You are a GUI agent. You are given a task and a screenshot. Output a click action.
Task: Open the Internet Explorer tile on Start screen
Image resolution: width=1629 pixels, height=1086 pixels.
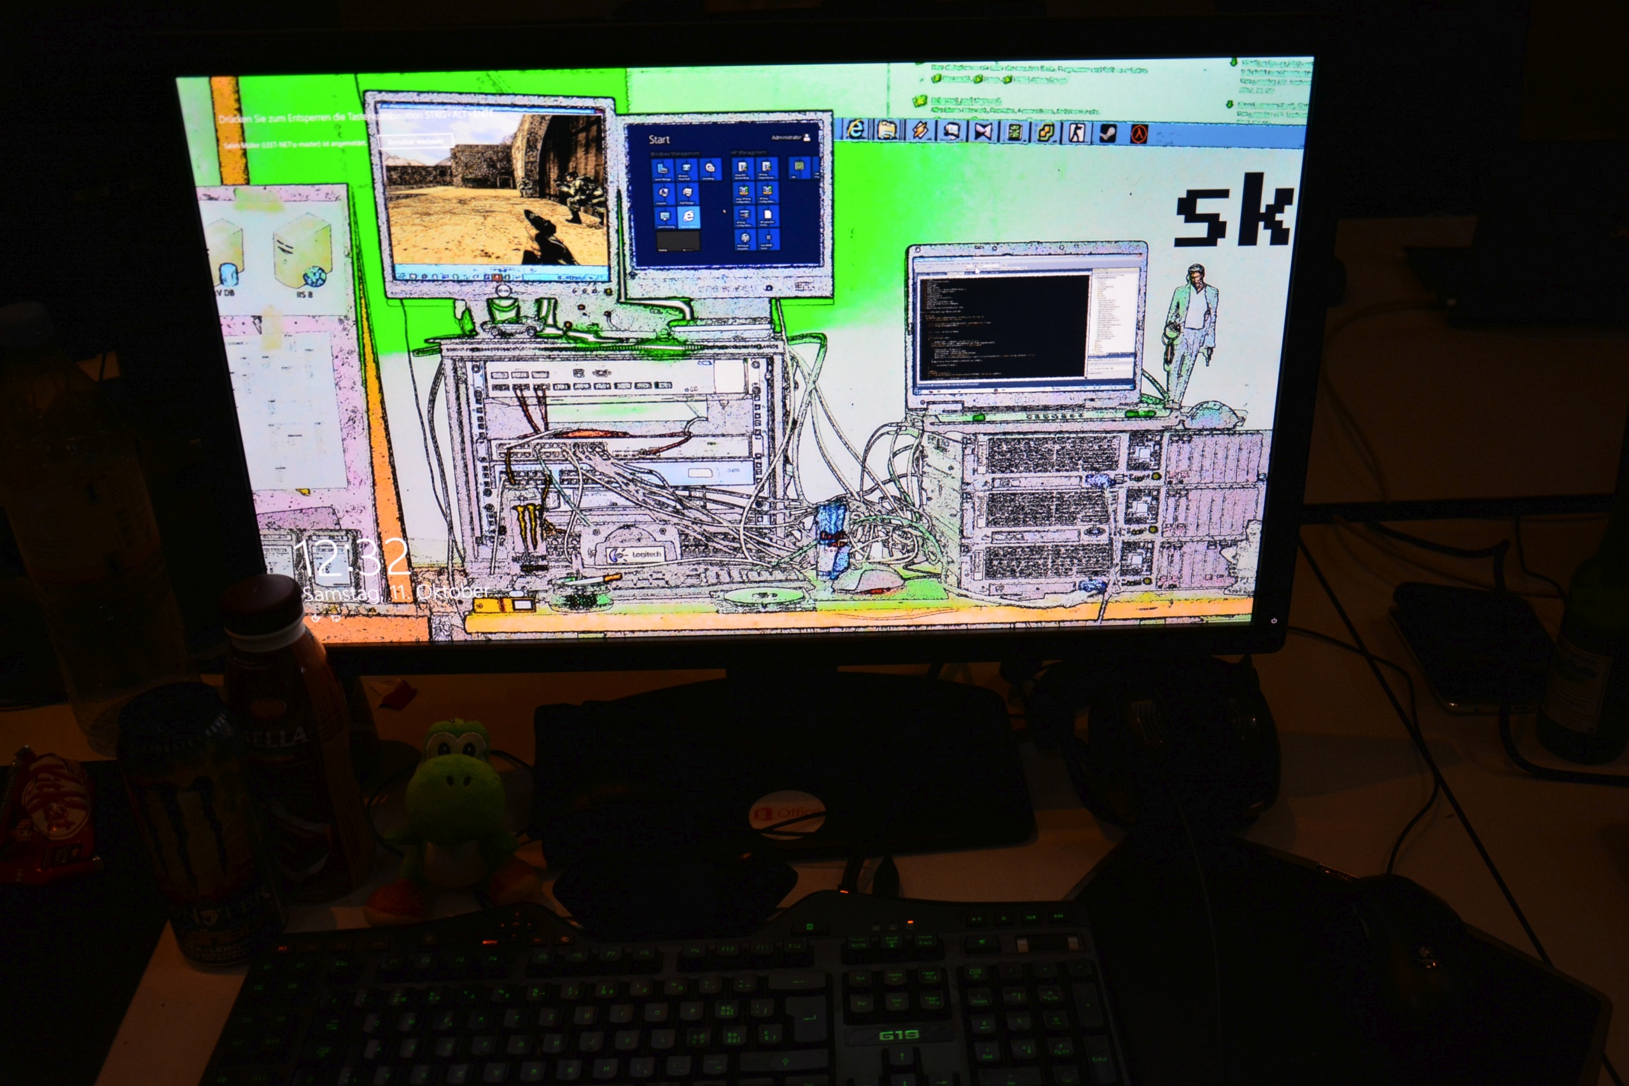[688, 216]
